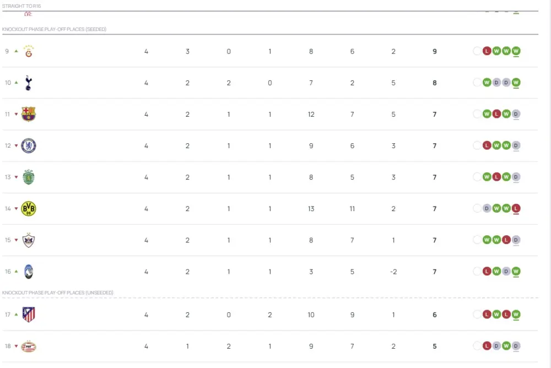Click Atalanta's goal difference value -2
The height and width of the screenshot is (368, 551).
pos(393,272)
